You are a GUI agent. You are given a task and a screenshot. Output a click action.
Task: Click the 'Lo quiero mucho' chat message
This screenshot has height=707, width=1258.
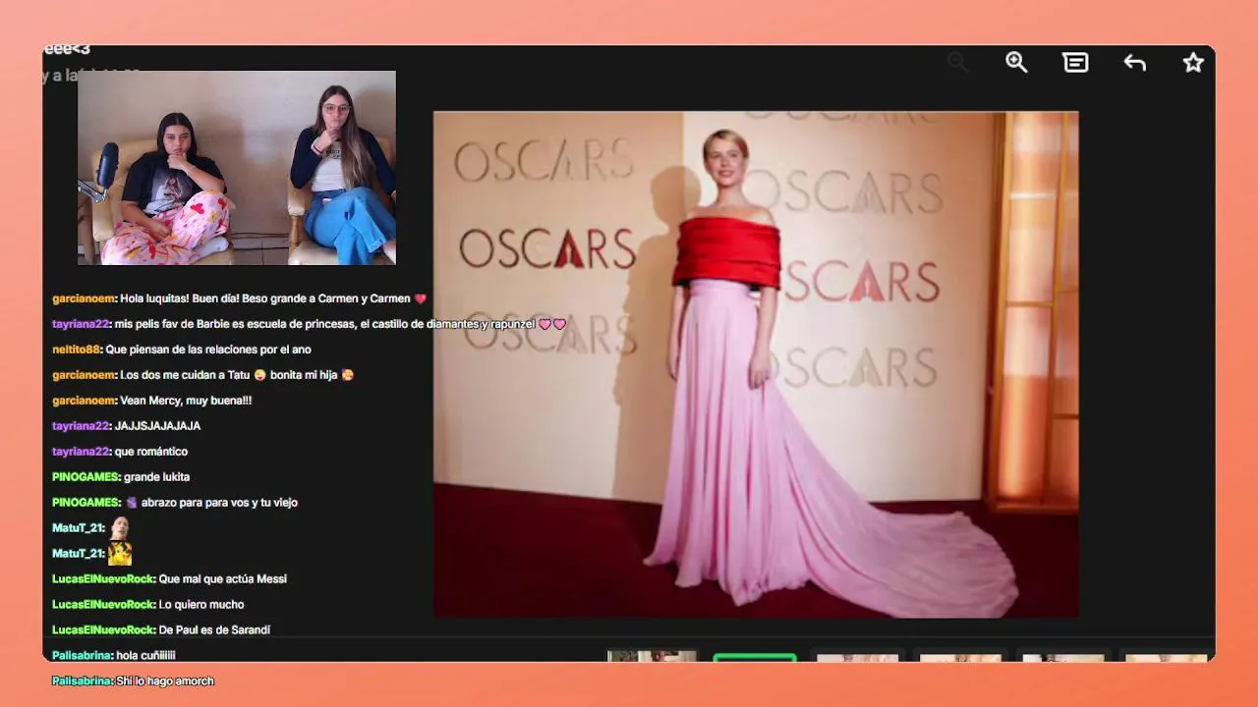point(147,605)
